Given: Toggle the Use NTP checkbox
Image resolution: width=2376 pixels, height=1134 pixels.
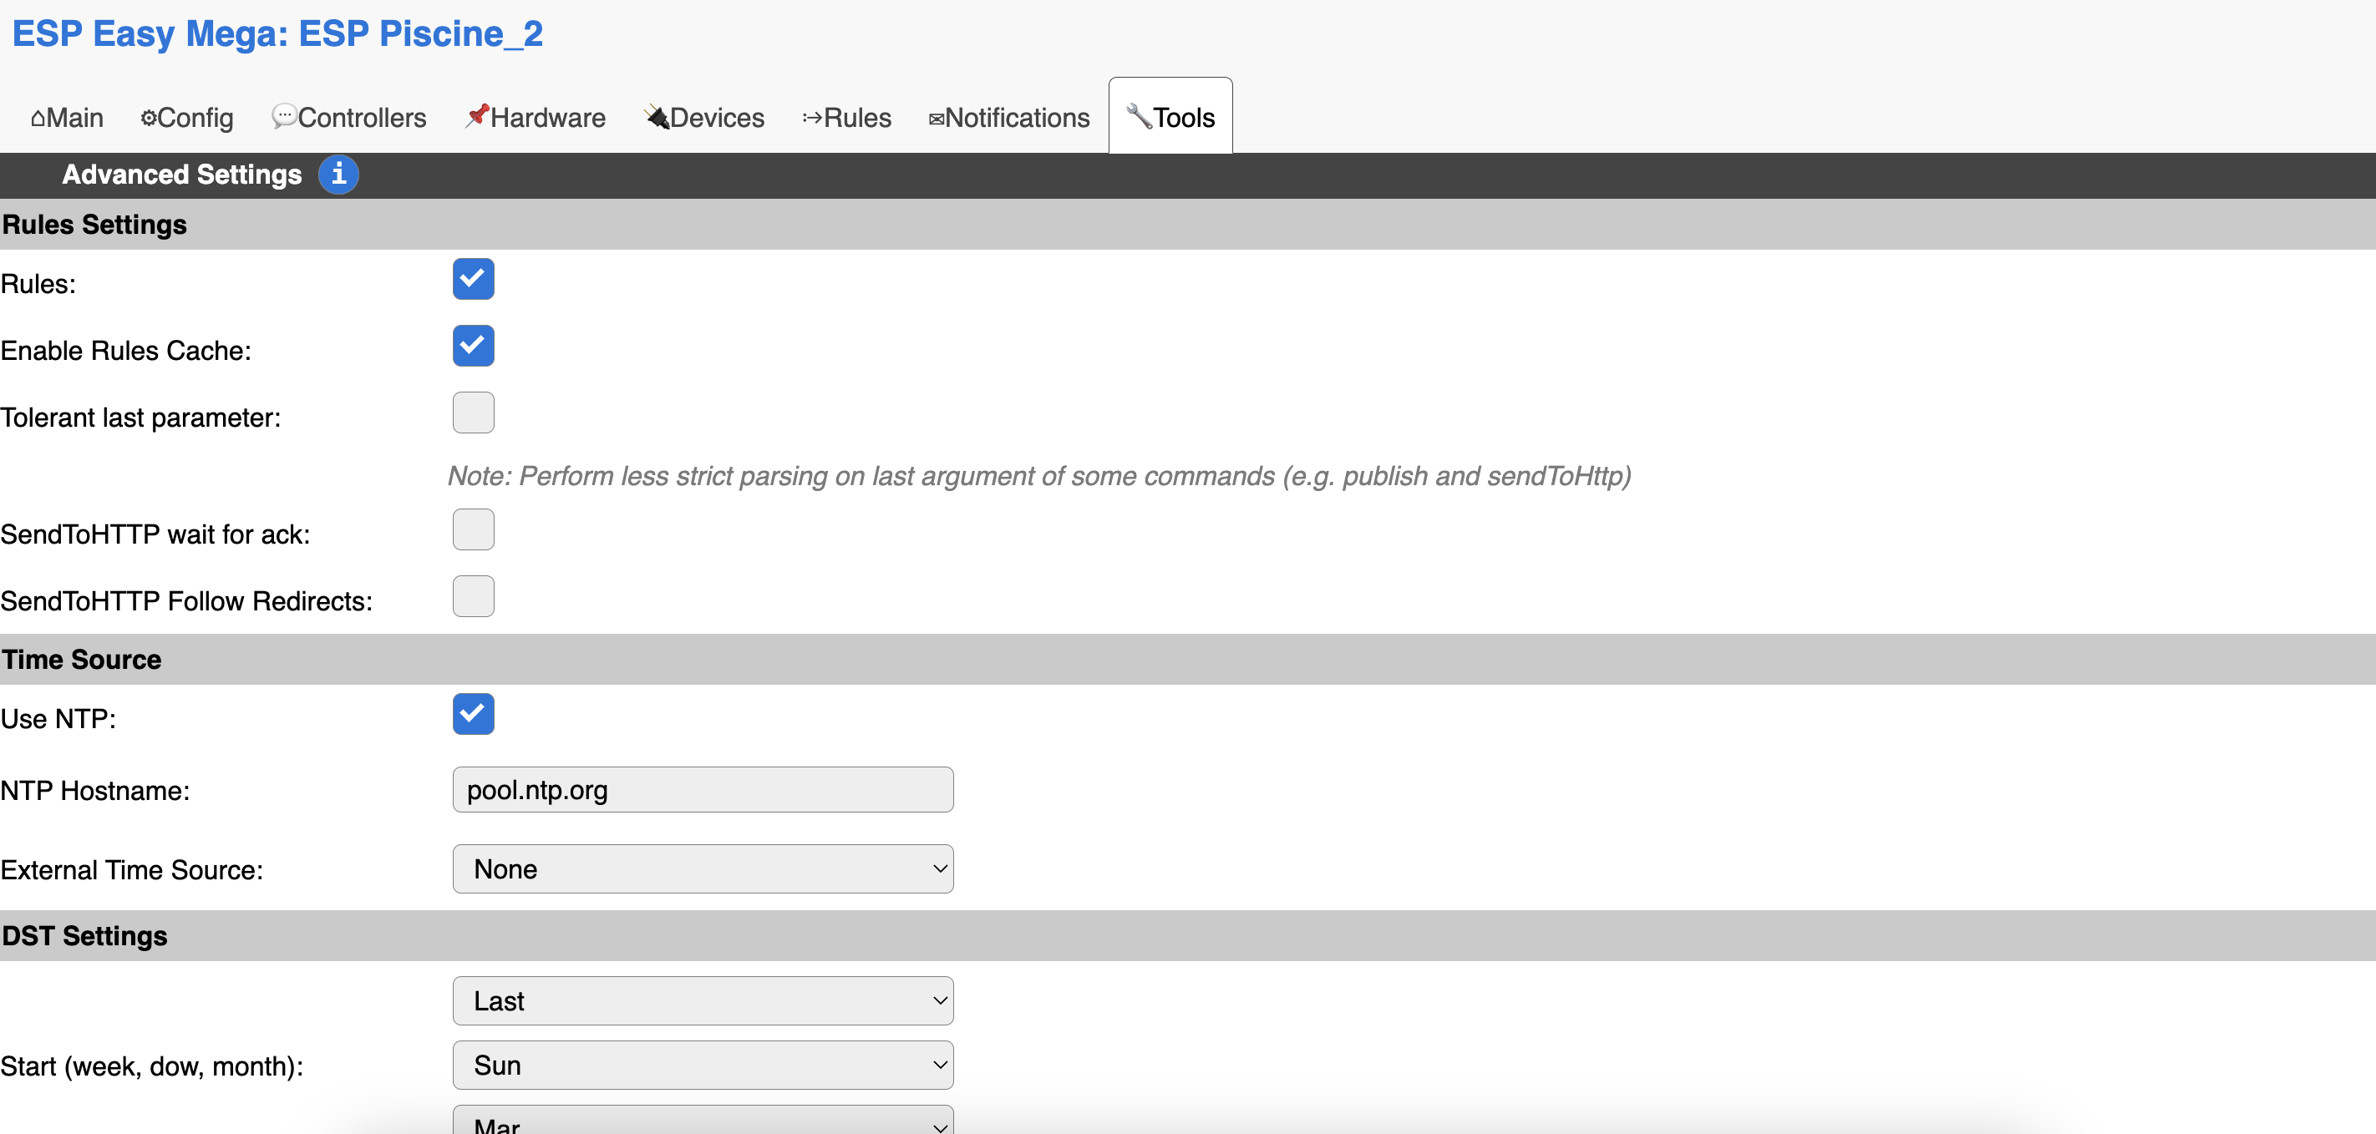Looking at the screenshot, I should point(473,715).
